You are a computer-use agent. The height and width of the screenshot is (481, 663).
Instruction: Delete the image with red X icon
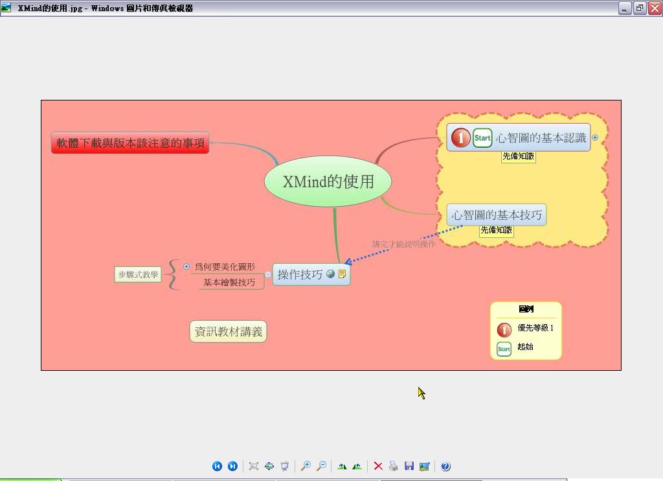coord(378,466)
